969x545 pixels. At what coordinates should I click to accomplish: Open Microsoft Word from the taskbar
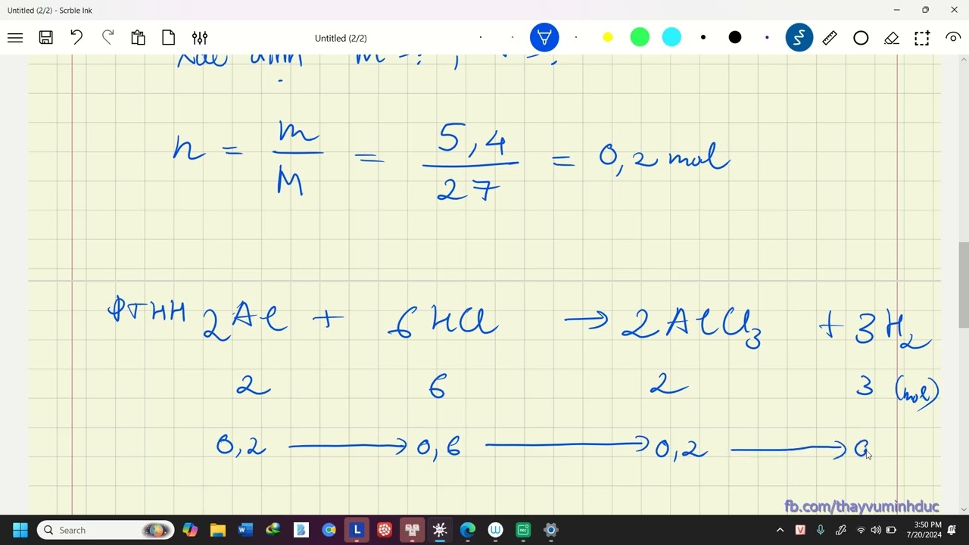pyautogui.click(x=245, y=530)
